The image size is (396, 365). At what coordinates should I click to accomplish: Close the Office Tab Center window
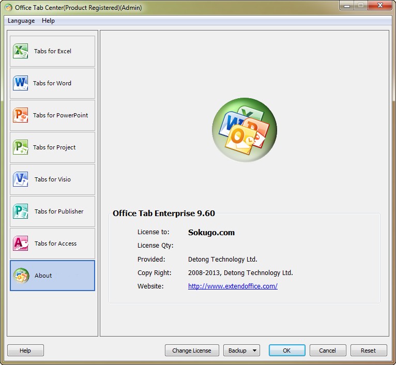[x=380, y=5]
